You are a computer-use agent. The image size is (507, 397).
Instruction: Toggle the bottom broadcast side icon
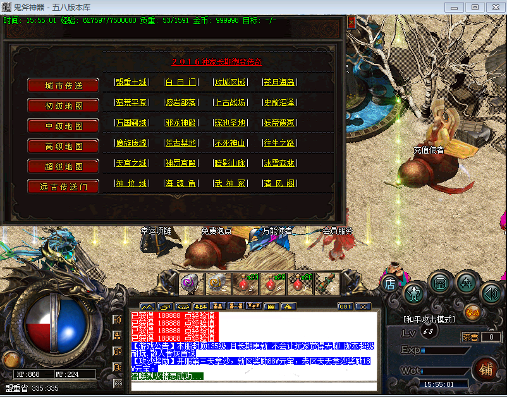pos(118,384)
